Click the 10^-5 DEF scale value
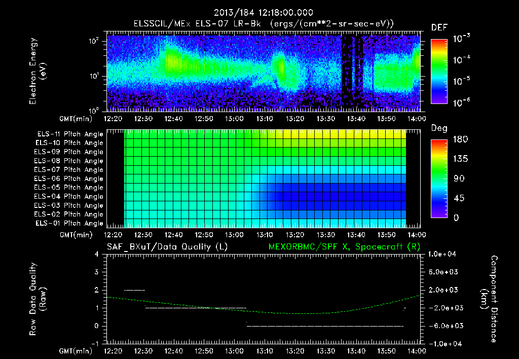The image size is (519, 359). 461,81
